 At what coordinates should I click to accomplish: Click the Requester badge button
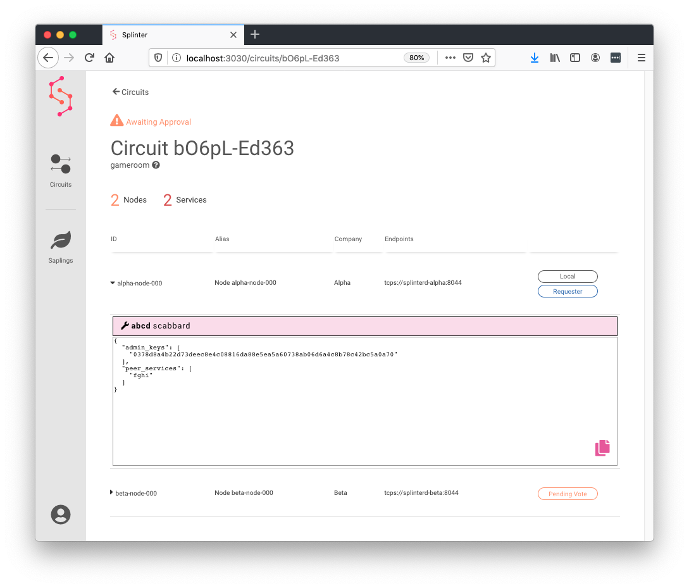(x=568, y=291)
